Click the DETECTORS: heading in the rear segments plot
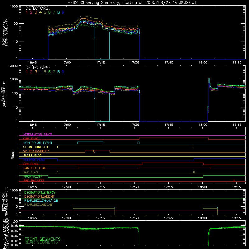Image resolution: width=249 pixels, height=249 pixels. [x=37, y=68]
